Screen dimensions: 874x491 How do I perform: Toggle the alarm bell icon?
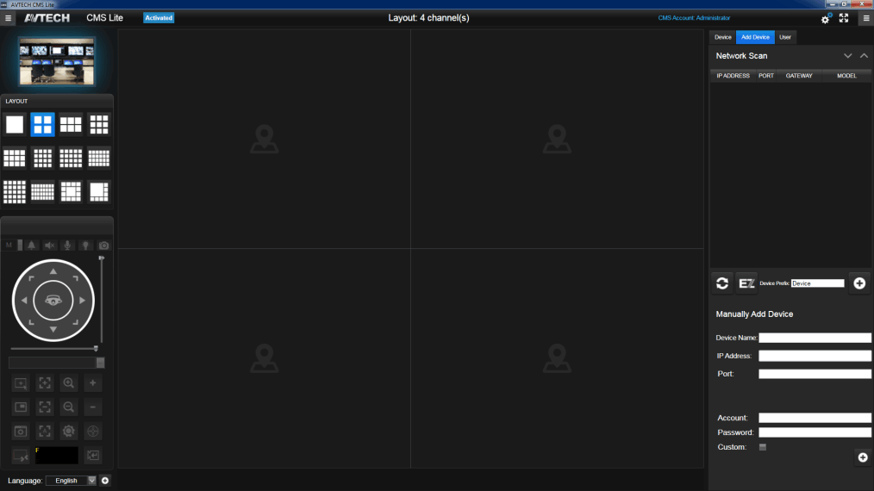[32, 245]
